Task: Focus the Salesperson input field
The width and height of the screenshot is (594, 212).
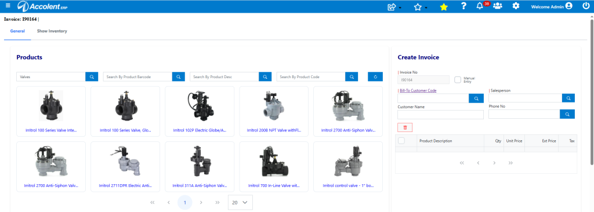Action: pos(526,98)
